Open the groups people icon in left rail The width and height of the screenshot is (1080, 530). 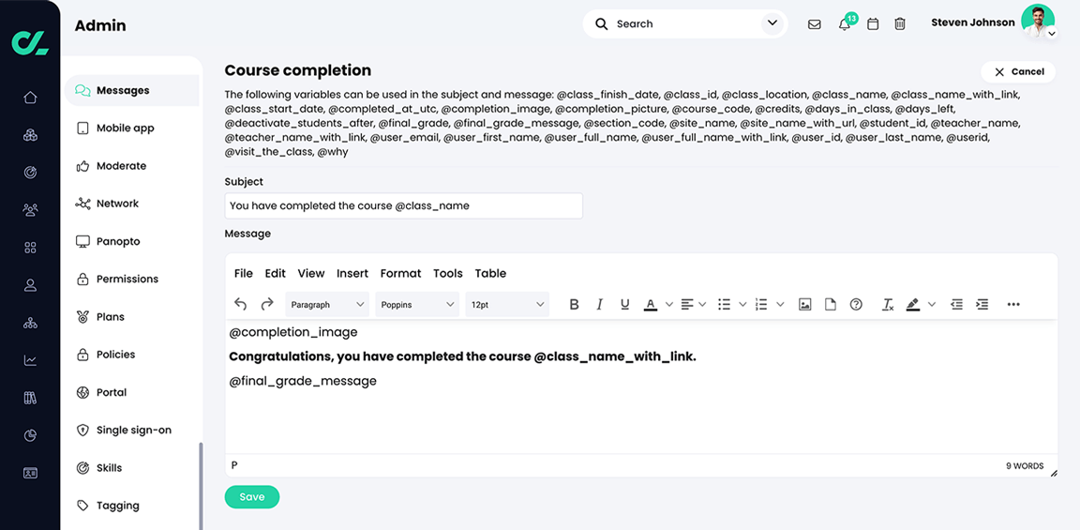[30, 210]
